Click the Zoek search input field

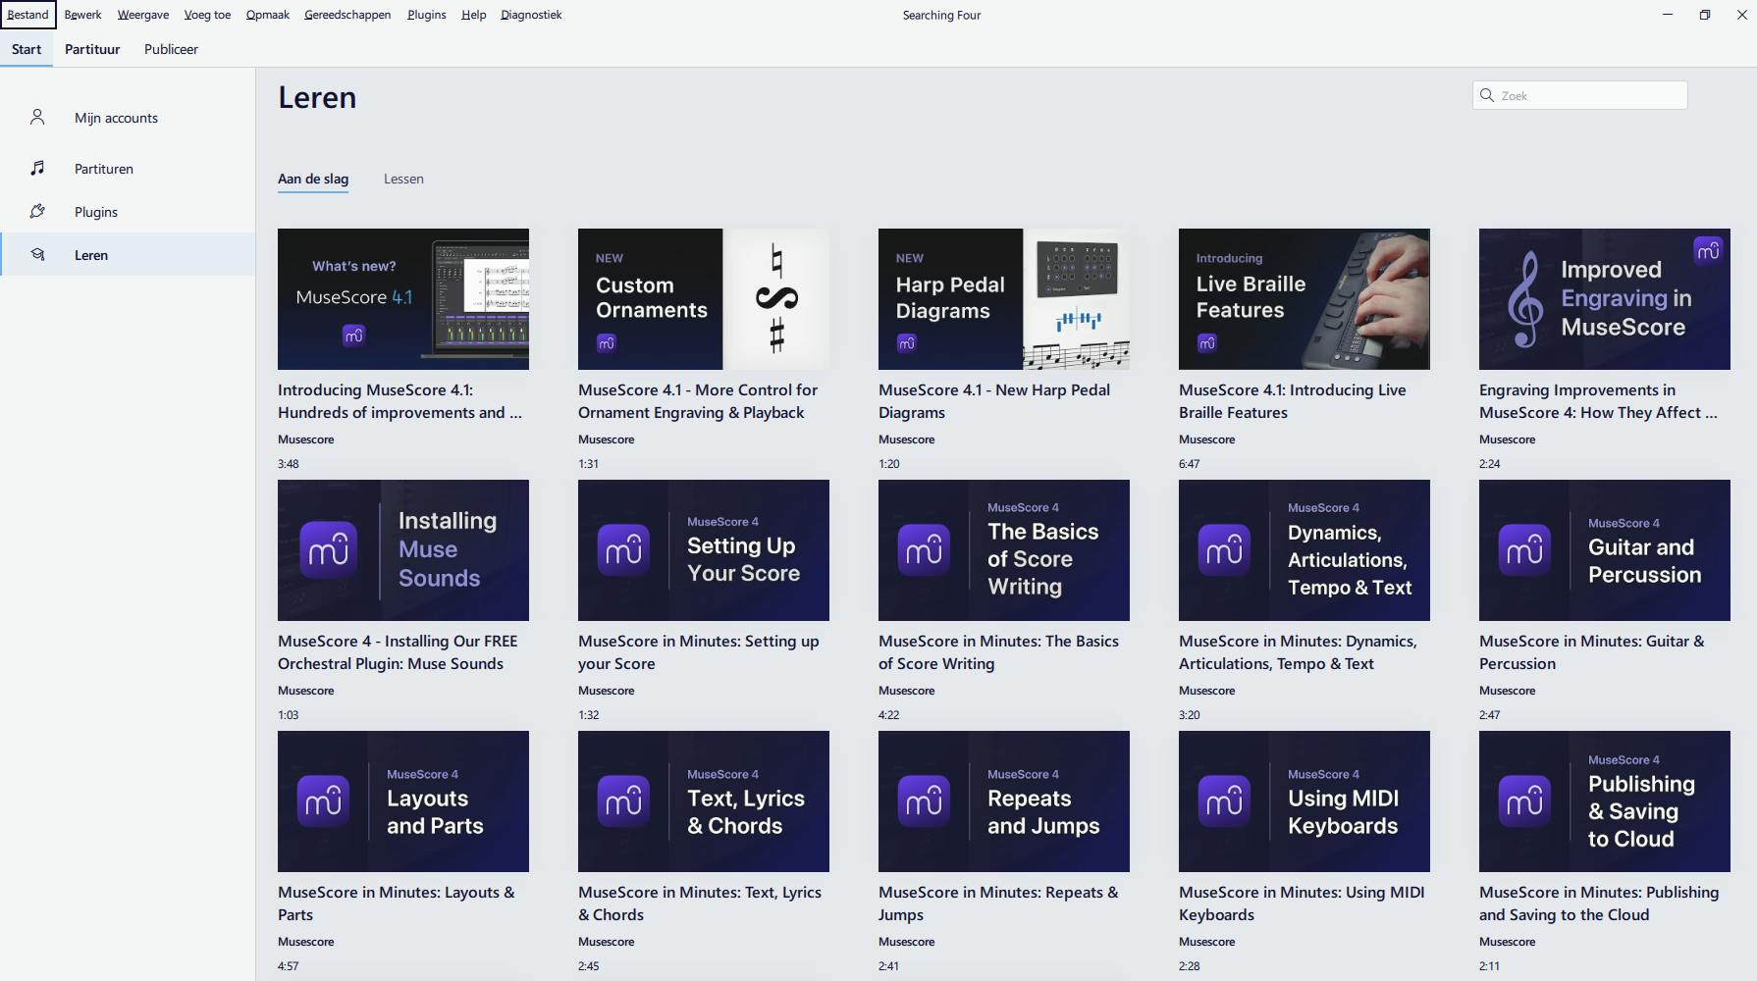tap(1590, 95)
